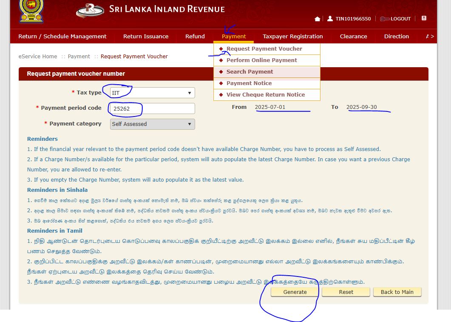Go to eService Home breadcrumb
Viewport: 451px width, 322px height.
(37, 57)
